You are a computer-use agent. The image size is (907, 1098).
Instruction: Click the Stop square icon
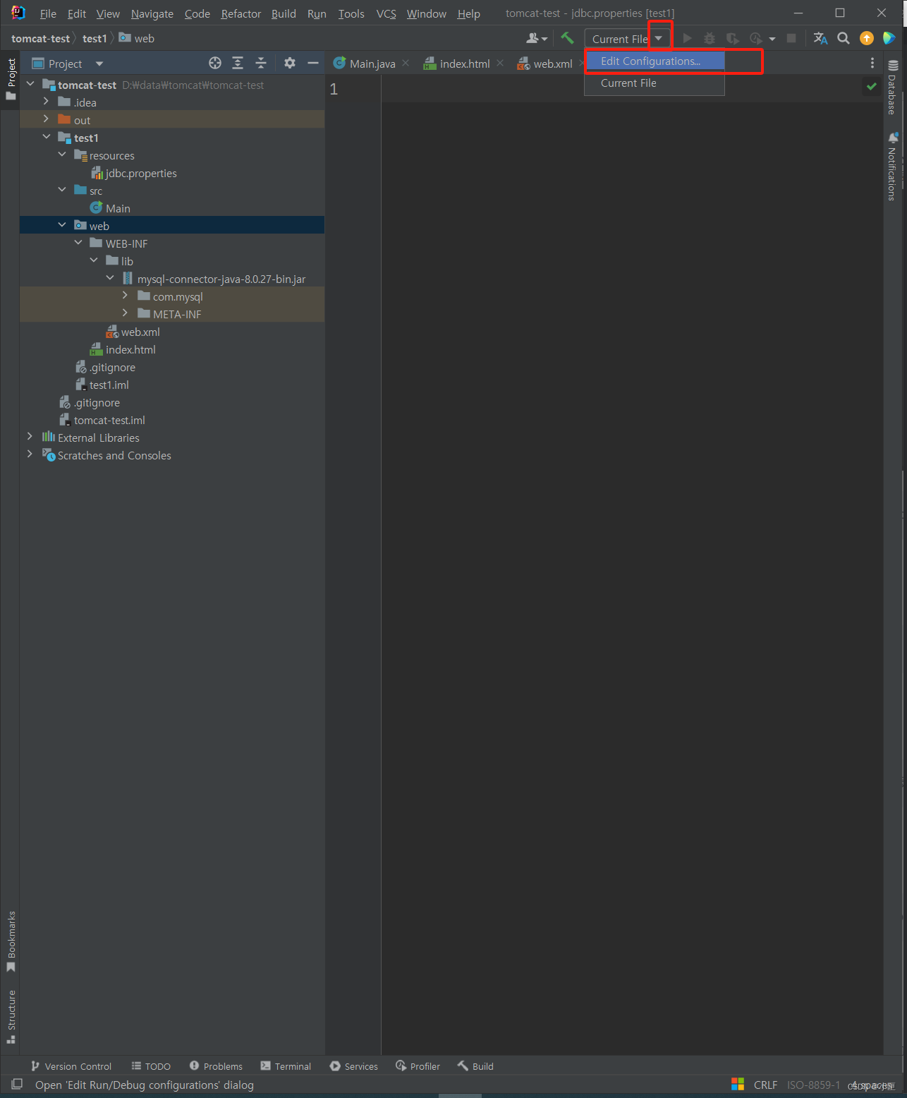pos(791,38)
